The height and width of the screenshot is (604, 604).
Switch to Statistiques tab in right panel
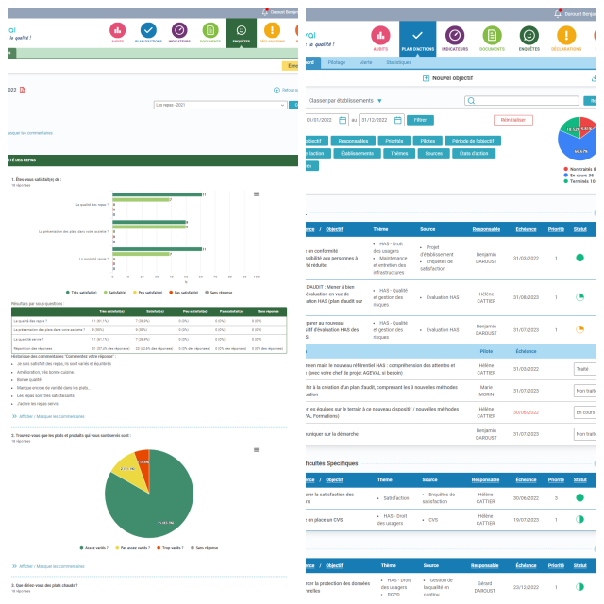point(398,62)
